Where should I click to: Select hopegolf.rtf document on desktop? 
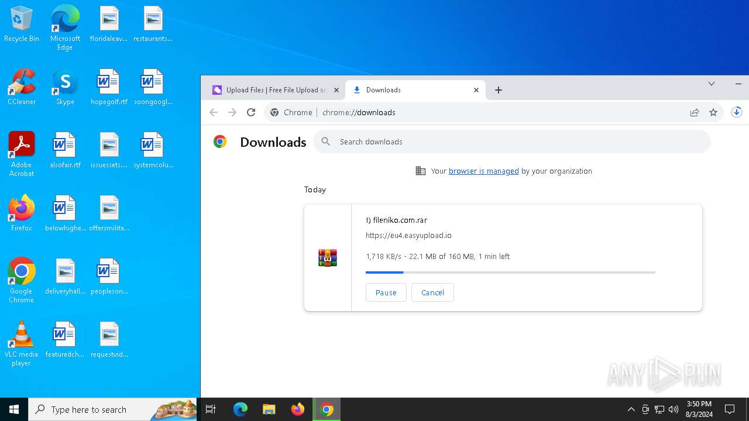coord(109,88)
